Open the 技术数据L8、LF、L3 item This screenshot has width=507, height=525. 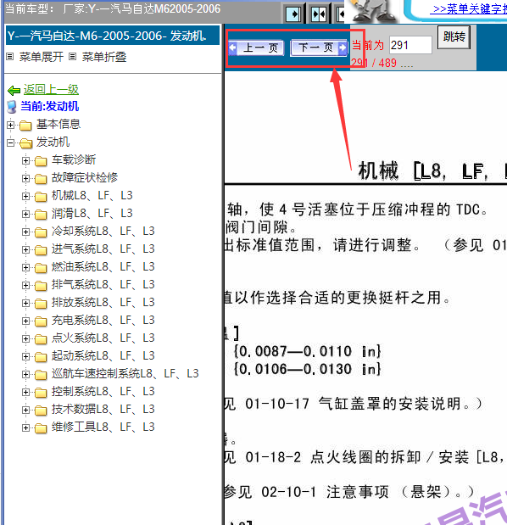(x=103, y=409)
